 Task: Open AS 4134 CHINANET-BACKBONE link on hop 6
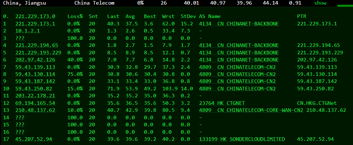pyautogui.click(x=239, y=60)
